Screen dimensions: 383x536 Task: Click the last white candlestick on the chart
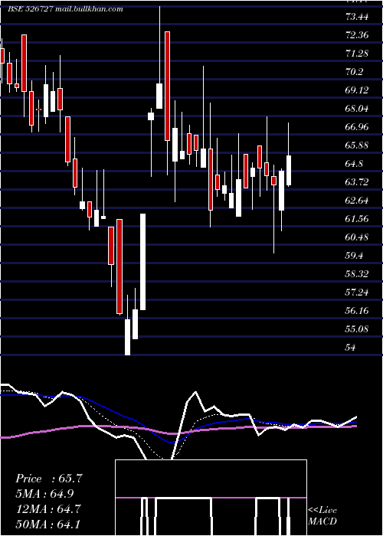289,171
